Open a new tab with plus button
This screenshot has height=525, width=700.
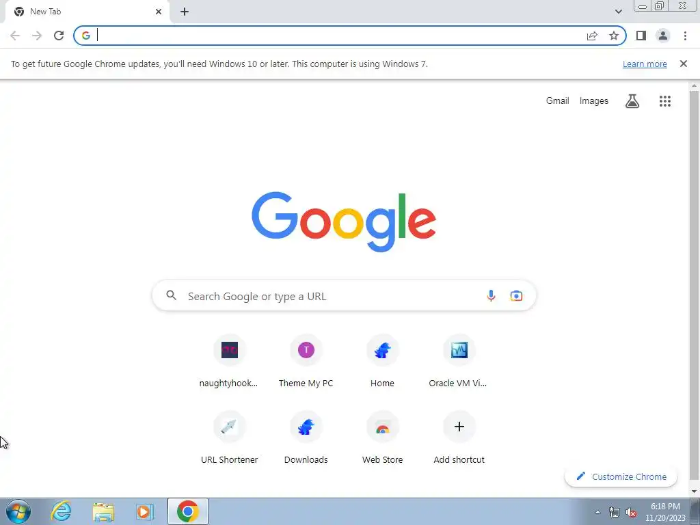(x=185, y=12)
